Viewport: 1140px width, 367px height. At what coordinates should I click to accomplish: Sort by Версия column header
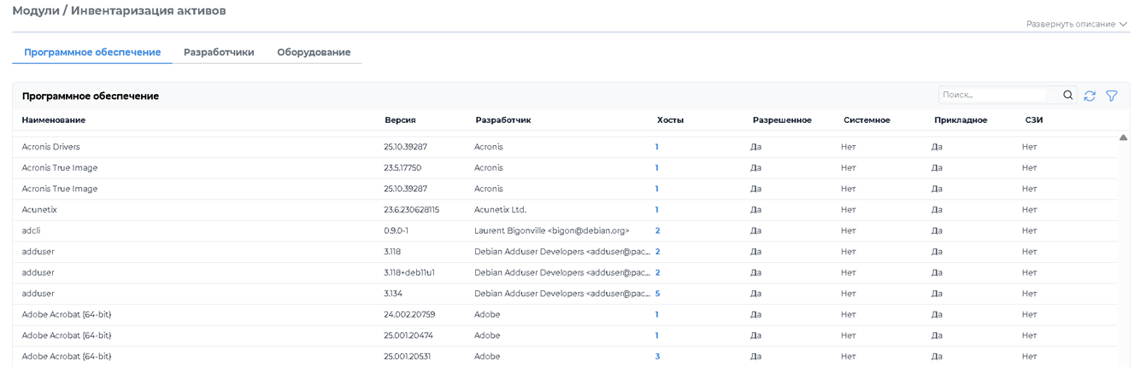[x=400, y=120]
